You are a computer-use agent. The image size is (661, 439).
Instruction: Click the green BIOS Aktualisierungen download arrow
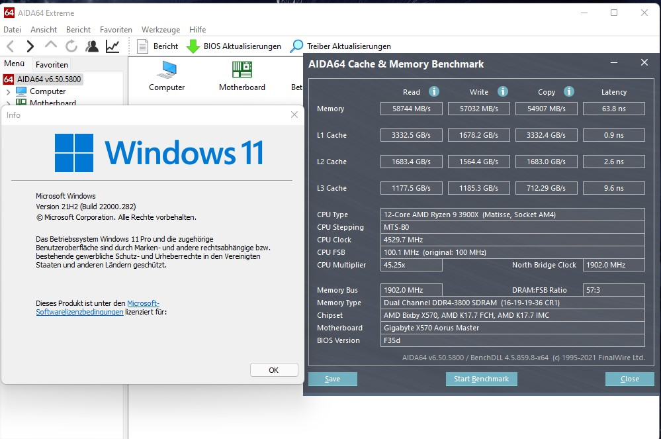click(193, 46)
